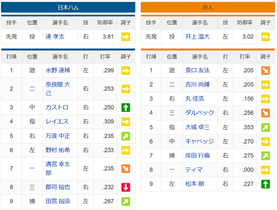Click batting average .232

point(108,187)
